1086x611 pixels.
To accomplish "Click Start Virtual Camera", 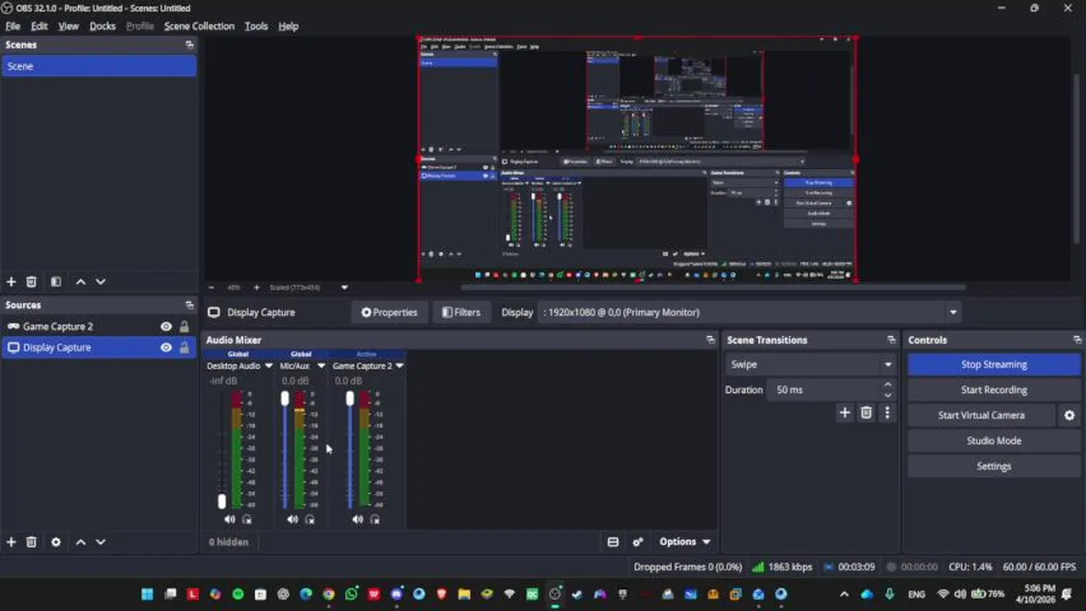I will point(981,415).
